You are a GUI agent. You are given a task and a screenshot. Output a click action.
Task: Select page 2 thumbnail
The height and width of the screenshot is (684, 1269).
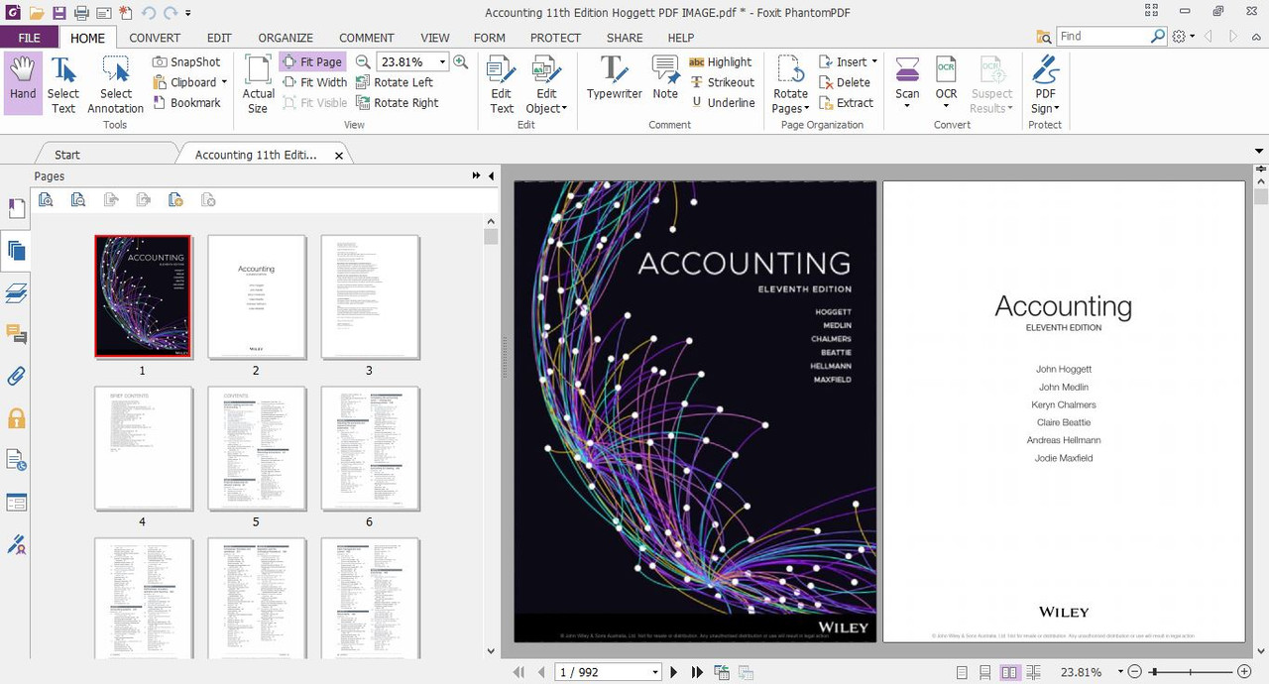tap(256, 296)
